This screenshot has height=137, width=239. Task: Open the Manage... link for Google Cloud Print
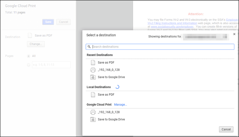(x=120, y=105)
